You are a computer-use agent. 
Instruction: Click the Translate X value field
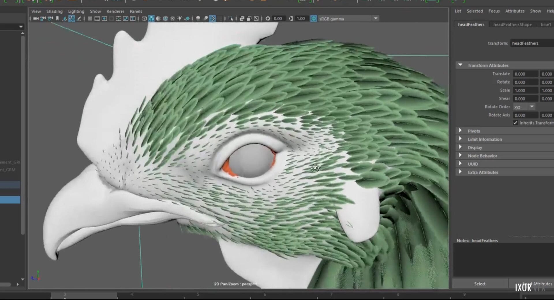point(525,74)
